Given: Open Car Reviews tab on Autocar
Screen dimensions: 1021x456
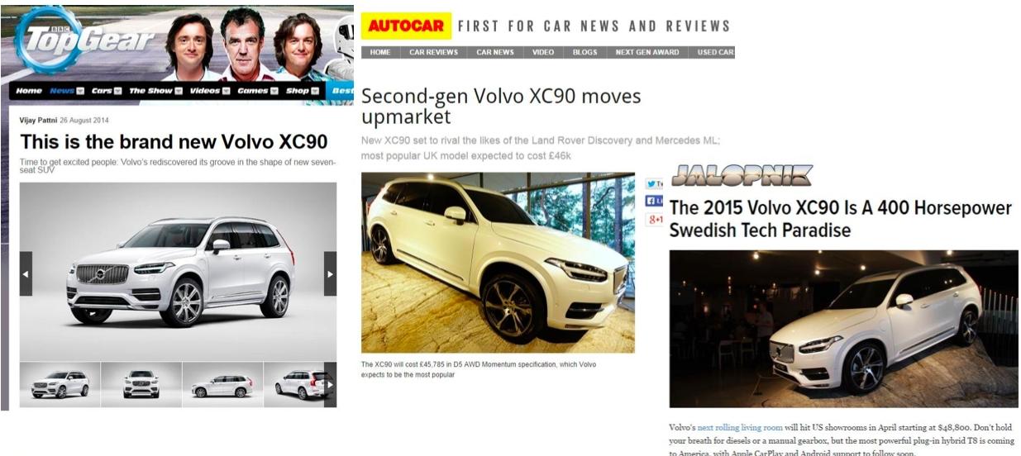Looking at the screenshot, I should (x=433, y=52).
